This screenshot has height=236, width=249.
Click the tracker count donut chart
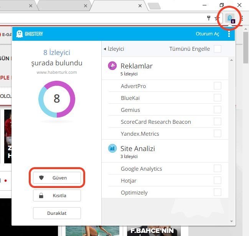(57, 99)
